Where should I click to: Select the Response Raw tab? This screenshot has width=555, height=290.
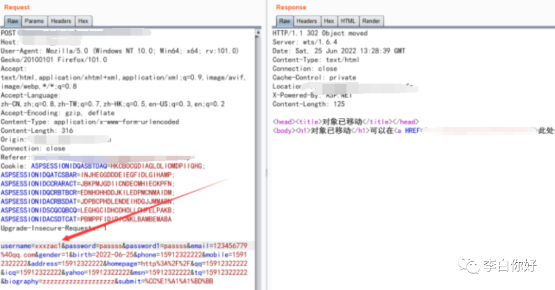(x=285, y=21)
